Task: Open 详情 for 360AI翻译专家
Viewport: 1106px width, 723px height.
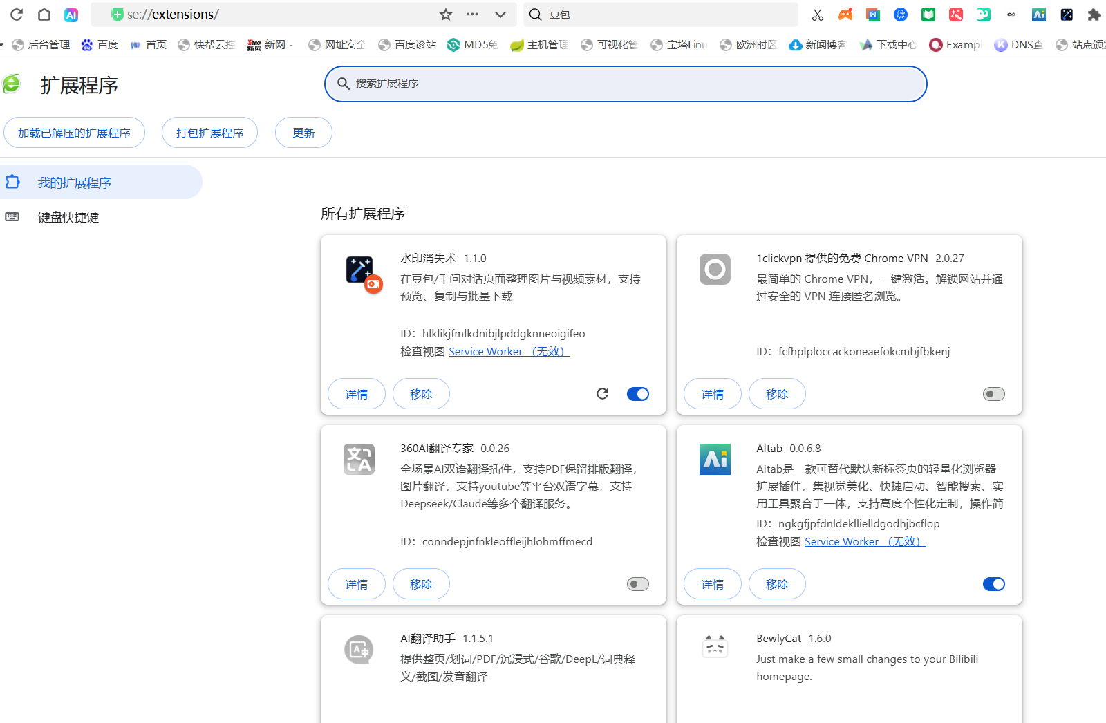Action: [x=357, y=584]
